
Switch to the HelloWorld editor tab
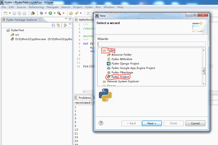[x=84, y=20]
